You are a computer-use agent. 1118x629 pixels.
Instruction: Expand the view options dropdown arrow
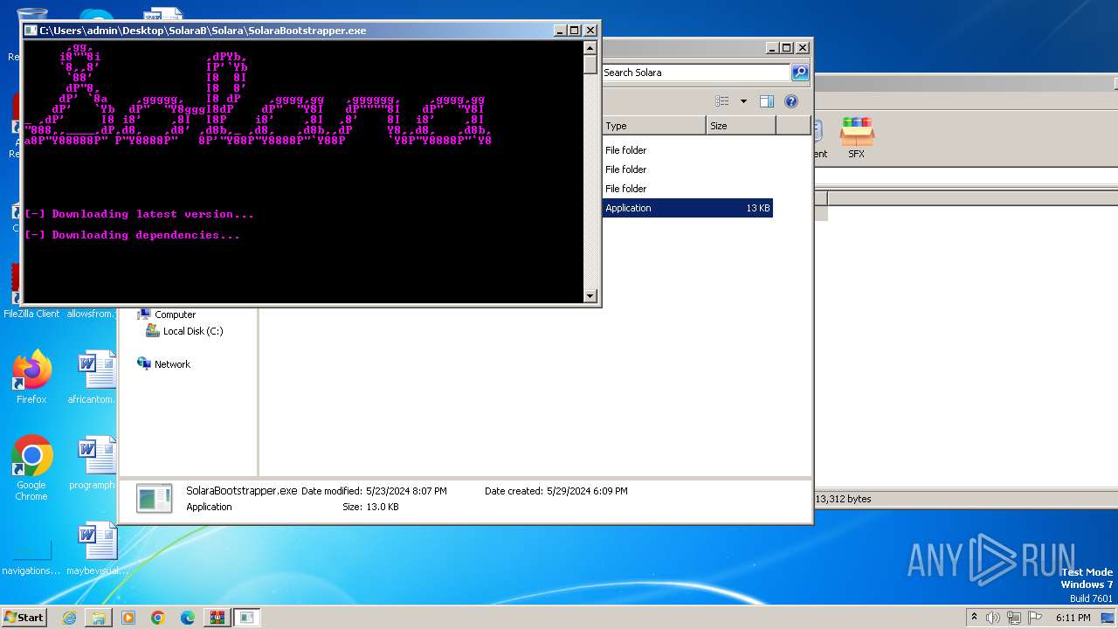pyautogui.click(x=743, y=101)
